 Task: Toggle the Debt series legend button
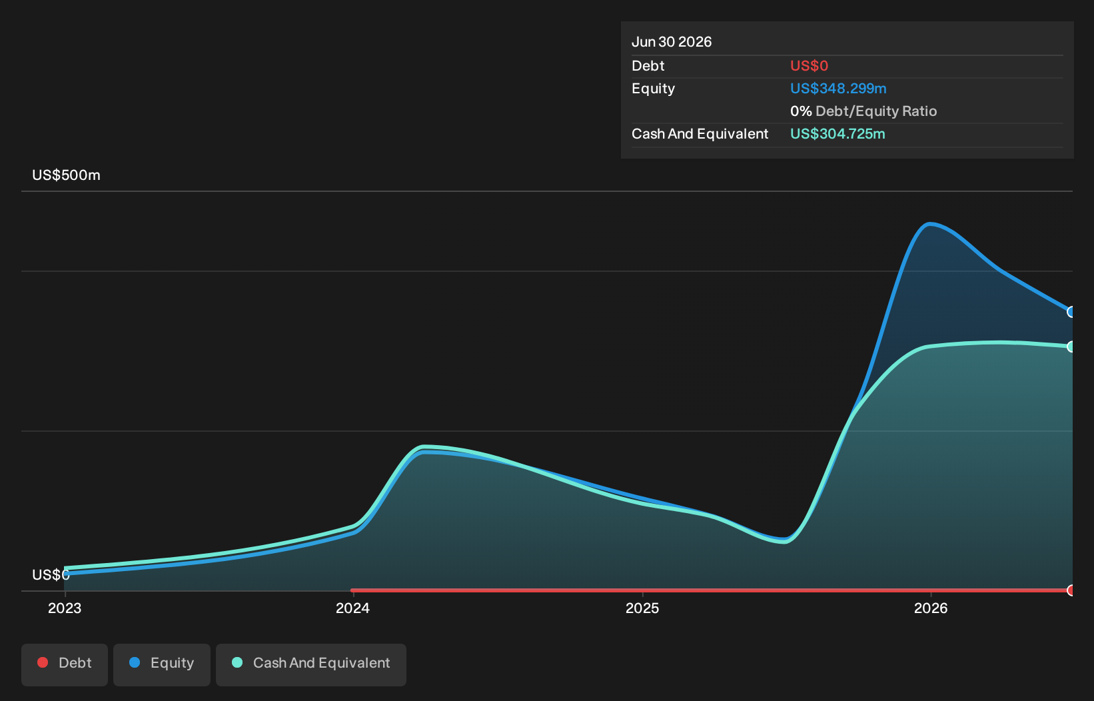pos(65,664)
